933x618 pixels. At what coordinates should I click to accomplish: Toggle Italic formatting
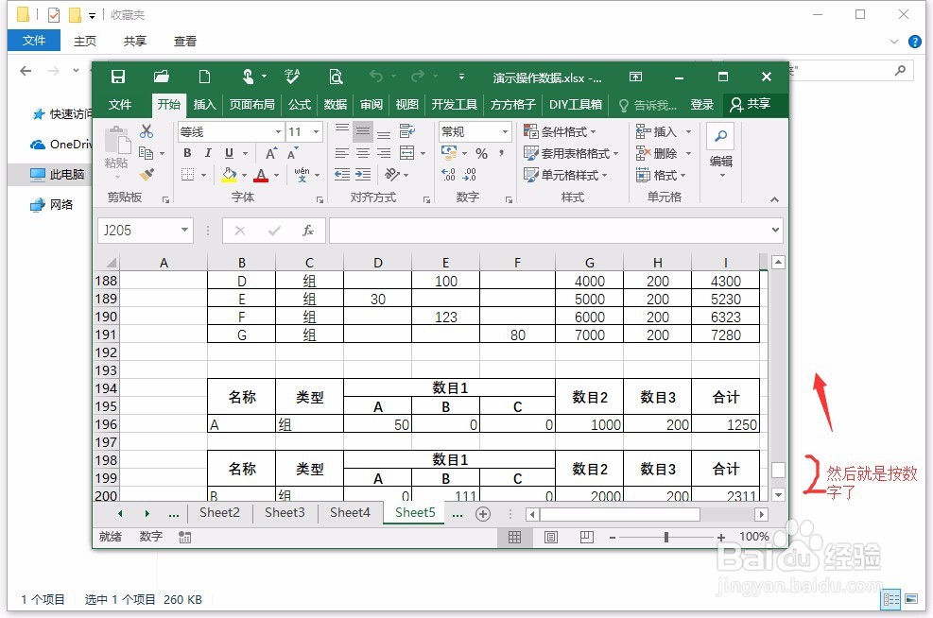[208, 153]
